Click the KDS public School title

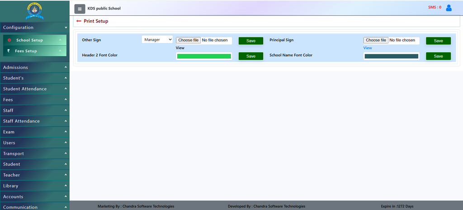pos(104,9)
